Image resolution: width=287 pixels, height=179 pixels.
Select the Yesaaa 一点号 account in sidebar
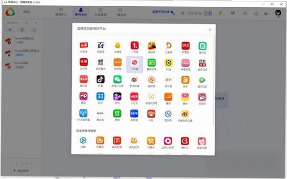[x=22, y=40]
